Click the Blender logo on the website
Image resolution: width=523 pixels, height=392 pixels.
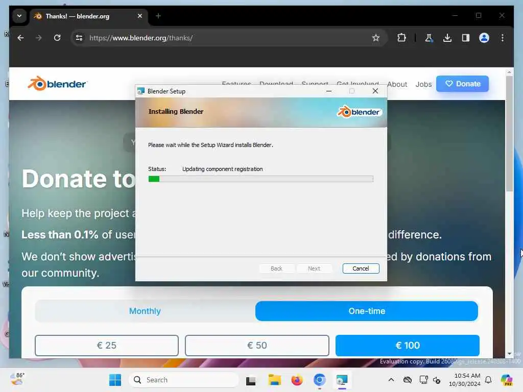click(57, 84)
